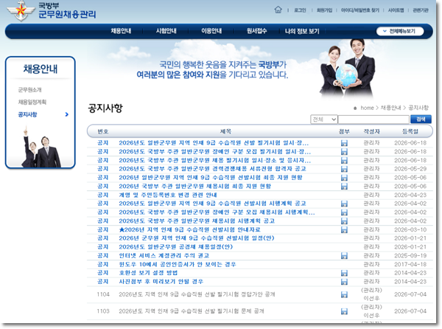
Task: Open the 관련기관 link
Action: click(x=421, y=10)
